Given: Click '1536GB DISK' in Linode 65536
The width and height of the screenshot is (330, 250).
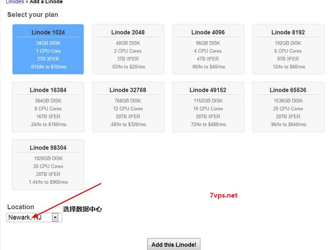Looking at the screenshot, I should (x=288, y=101).
